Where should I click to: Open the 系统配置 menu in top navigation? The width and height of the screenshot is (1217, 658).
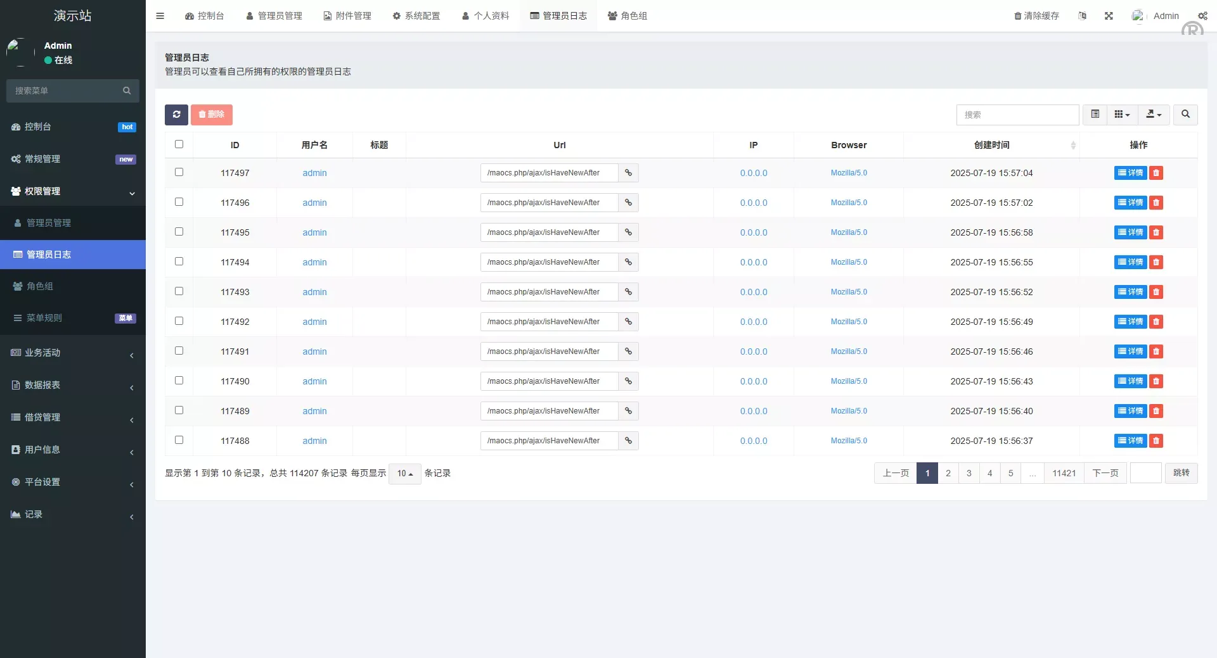[x=416, y=16]
